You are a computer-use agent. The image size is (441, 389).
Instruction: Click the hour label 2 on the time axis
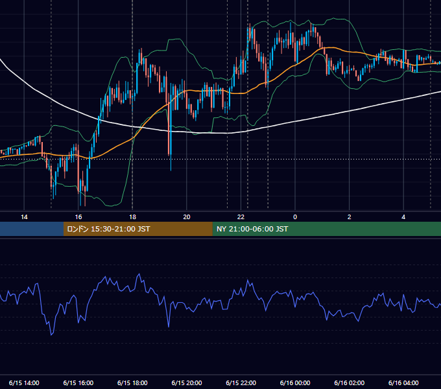350,217
